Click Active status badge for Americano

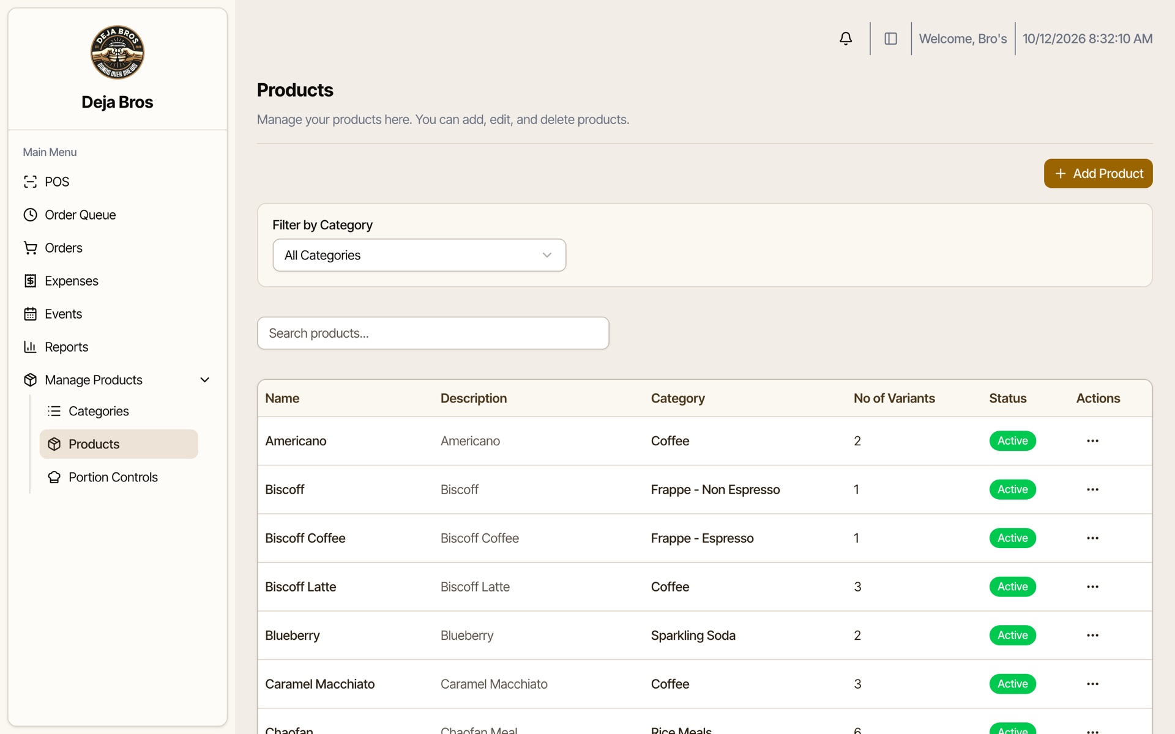1012,441
